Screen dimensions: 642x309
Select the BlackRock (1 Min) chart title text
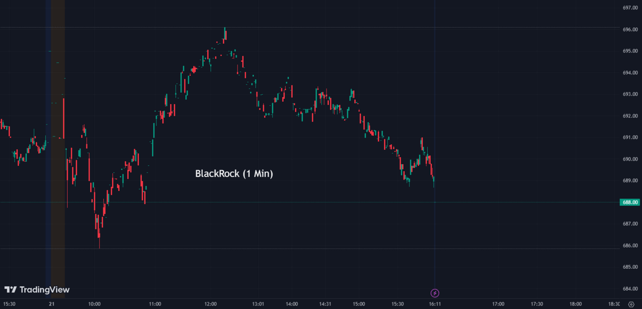coord(234,174)
